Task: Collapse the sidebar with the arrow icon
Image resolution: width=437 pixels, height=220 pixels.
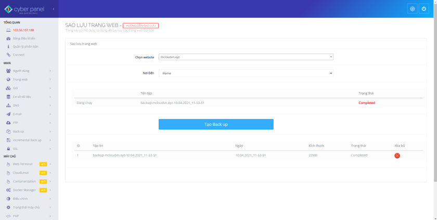Action: (54, 9)
